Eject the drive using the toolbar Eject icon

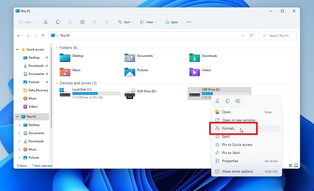tap(172, 22)
